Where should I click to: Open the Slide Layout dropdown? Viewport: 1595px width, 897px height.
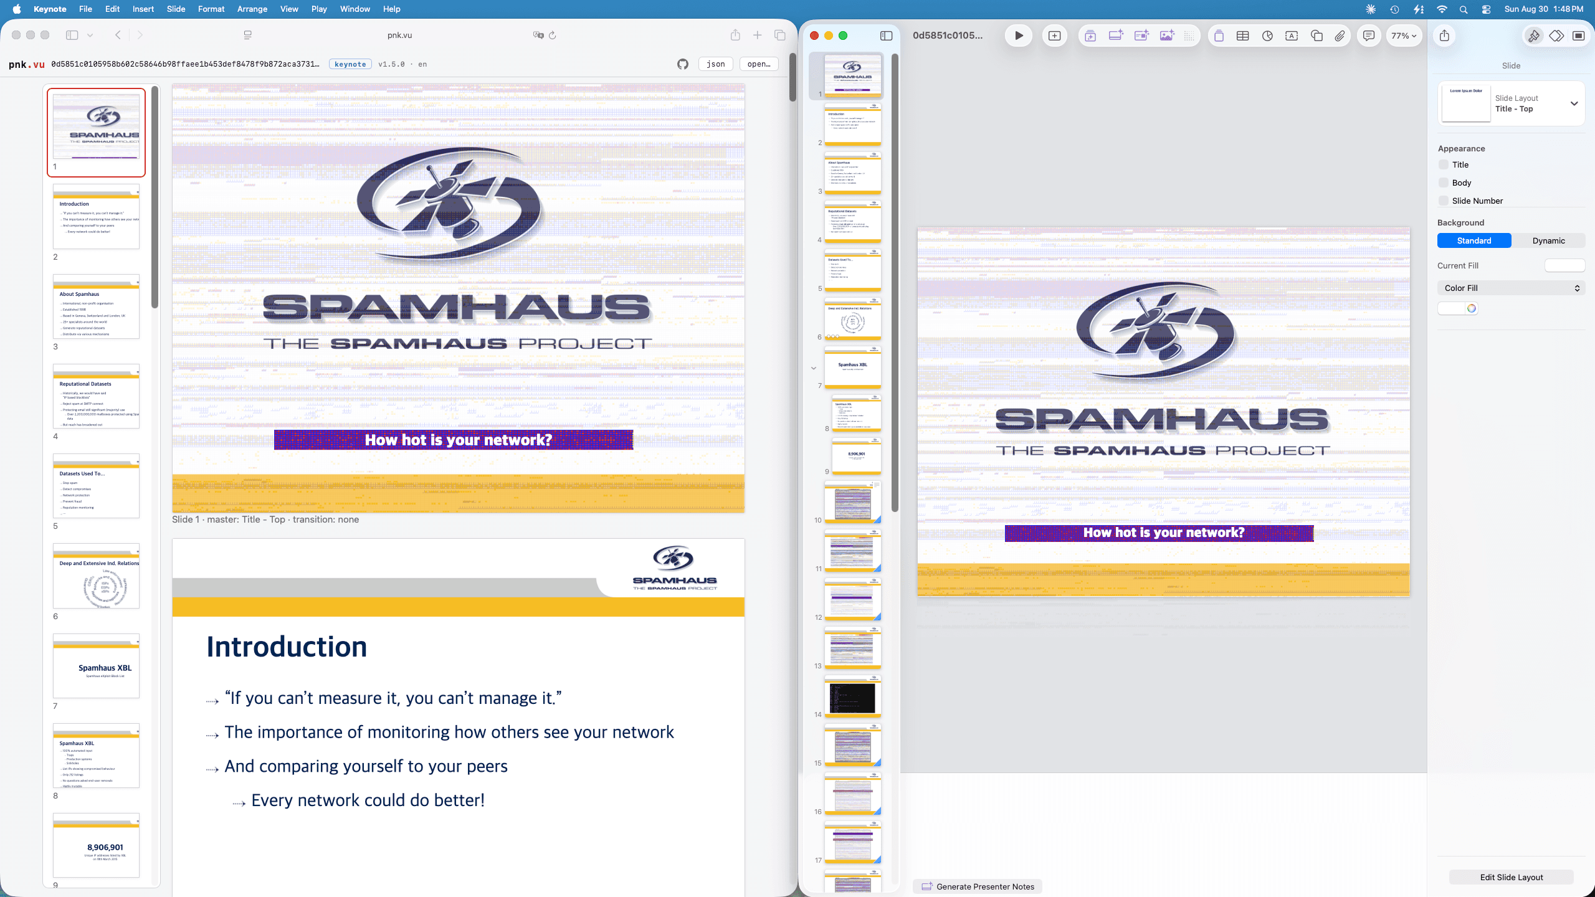click(1512, 103)
